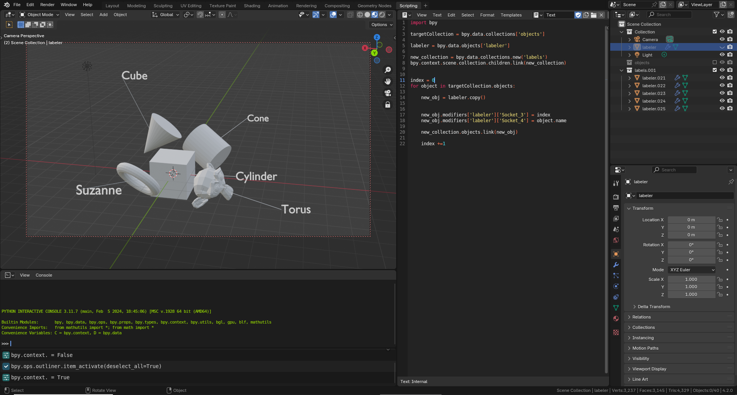737x395 pixels.
Task: Toggle camera view with the camera icon
Action: [x=388, y=93]
